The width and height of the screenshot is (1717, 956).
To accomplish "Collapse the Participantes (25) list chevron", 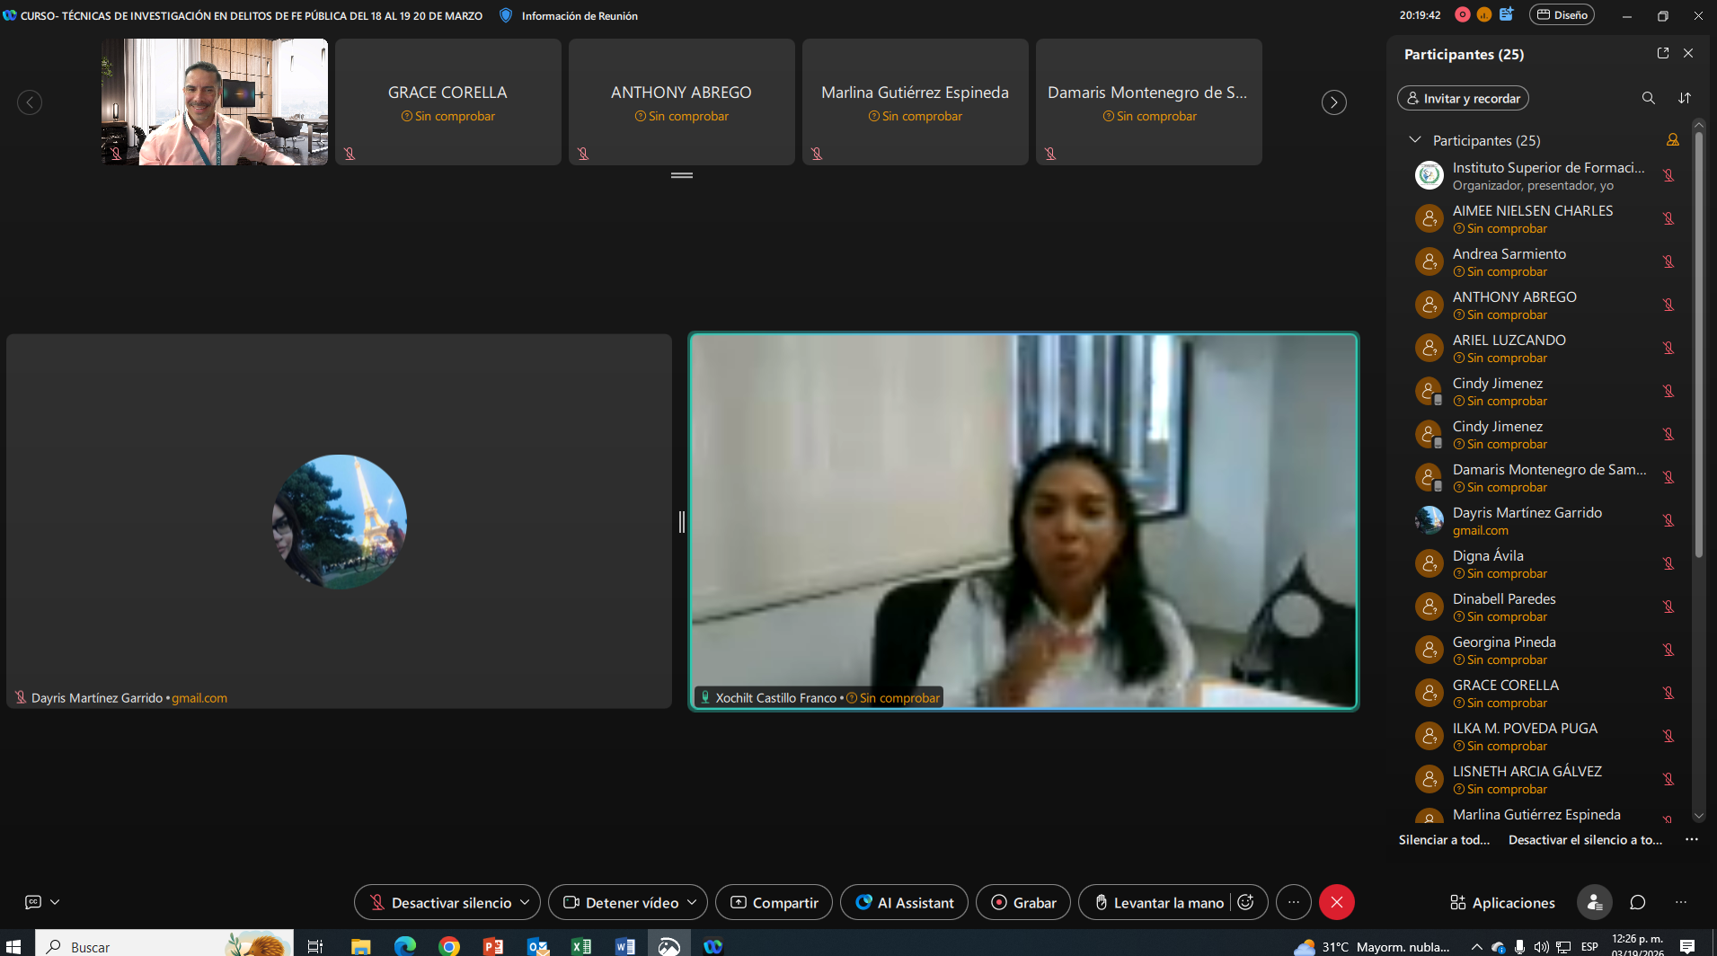I will tap(1415, 140).
